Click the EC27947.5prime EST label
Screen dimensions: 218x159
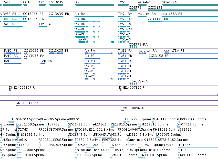(x=87, y=140)
